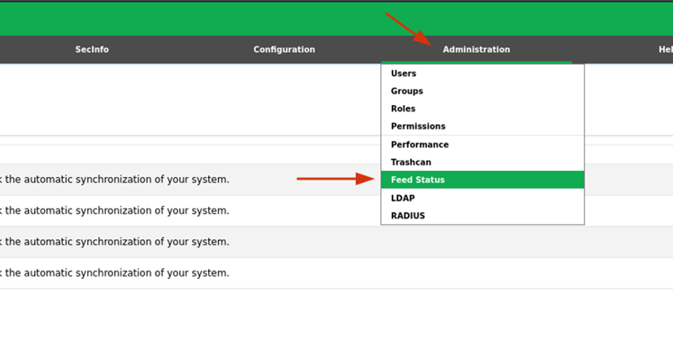Click the highlighted Feed Status entry
This screenshot has width=673, height=356.
click(x=482, y=180)
